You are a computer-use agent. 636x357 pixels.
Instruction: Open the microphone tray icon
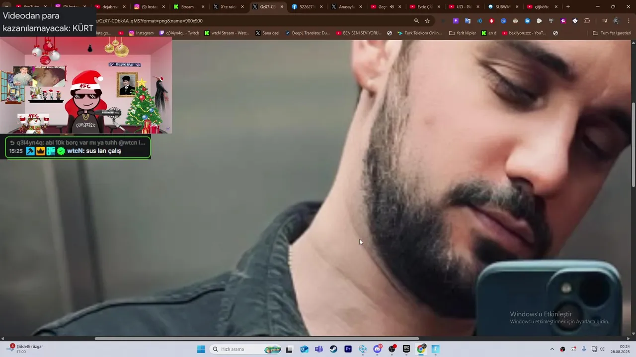coord(584,349)
